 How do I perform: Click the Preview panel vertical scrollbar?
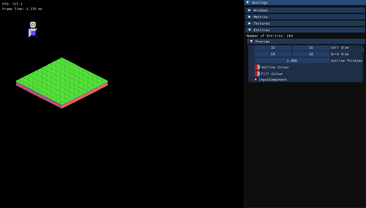[x=363, y=50]
